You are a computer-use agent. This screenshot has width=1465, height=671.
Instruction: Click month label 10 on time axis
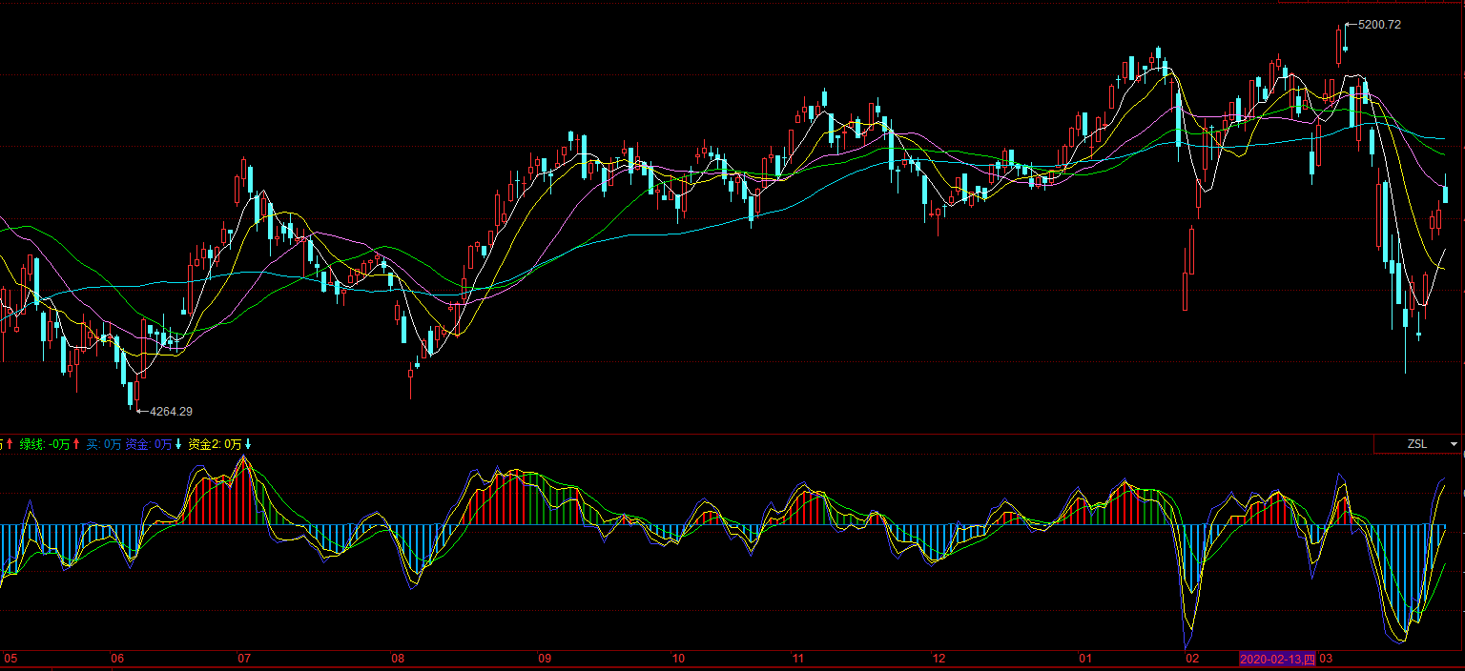tap(678, 659)
